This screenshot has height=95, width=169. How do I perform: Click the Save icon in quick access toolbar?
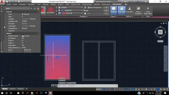(13, 2)
